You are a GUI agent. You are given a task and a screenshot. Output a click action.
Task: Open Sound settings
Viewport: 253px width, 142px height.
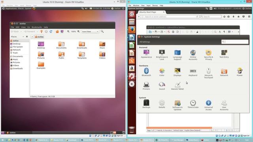click(x=162, y=86)
